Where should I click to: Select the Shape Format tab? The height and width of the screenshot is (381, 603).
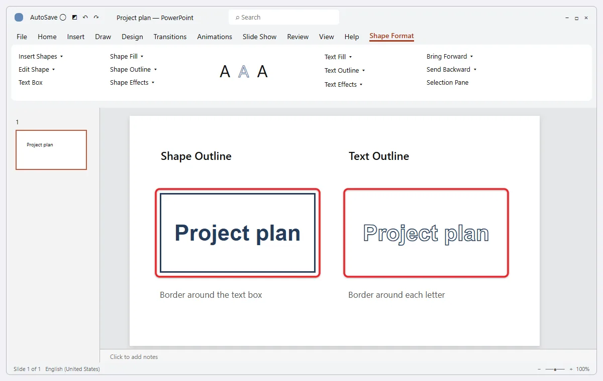point(391,36)
